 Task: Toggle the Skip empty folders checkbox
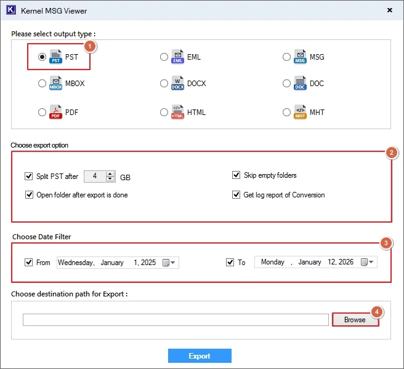click(236, 175)
